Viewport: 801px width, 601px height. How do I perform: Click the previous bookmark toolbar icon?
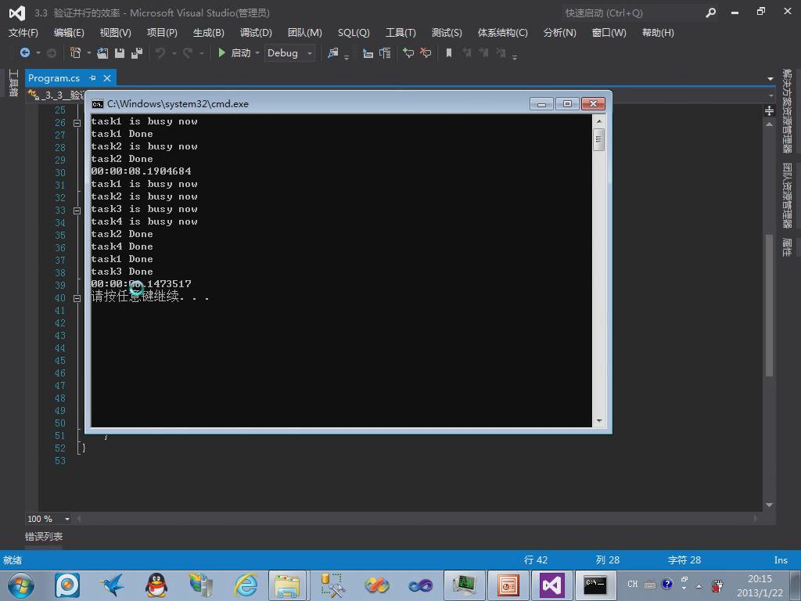466,52
